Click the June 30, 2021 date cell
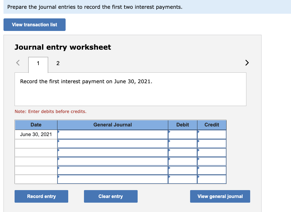291x212 pixels. pos(36,134)
